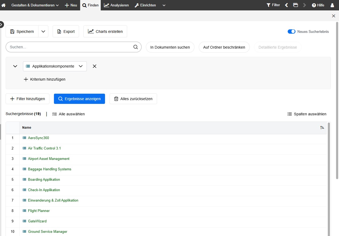Image resolution: width=339 pixels, height=236 pixels.
Task: Open Spalten auswählen
Action: click(x=307, y=114)
